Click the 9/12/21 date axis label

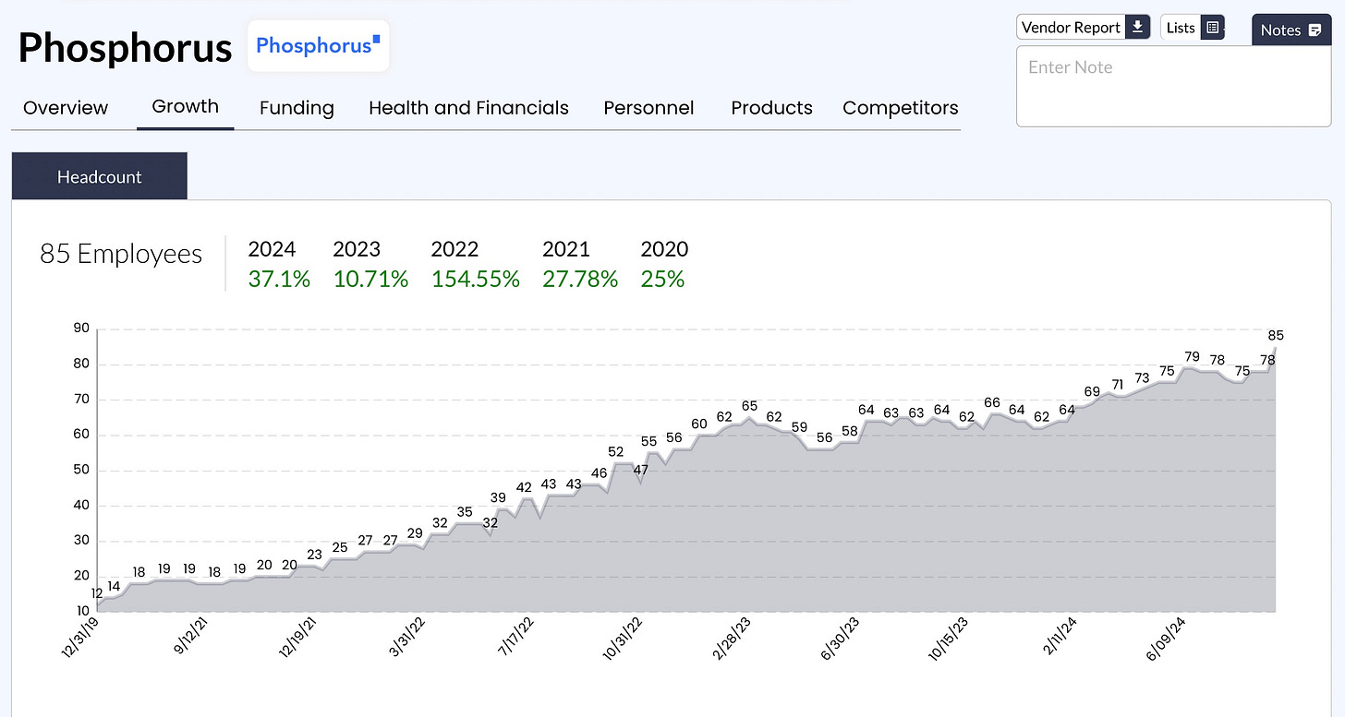(193, 637)
